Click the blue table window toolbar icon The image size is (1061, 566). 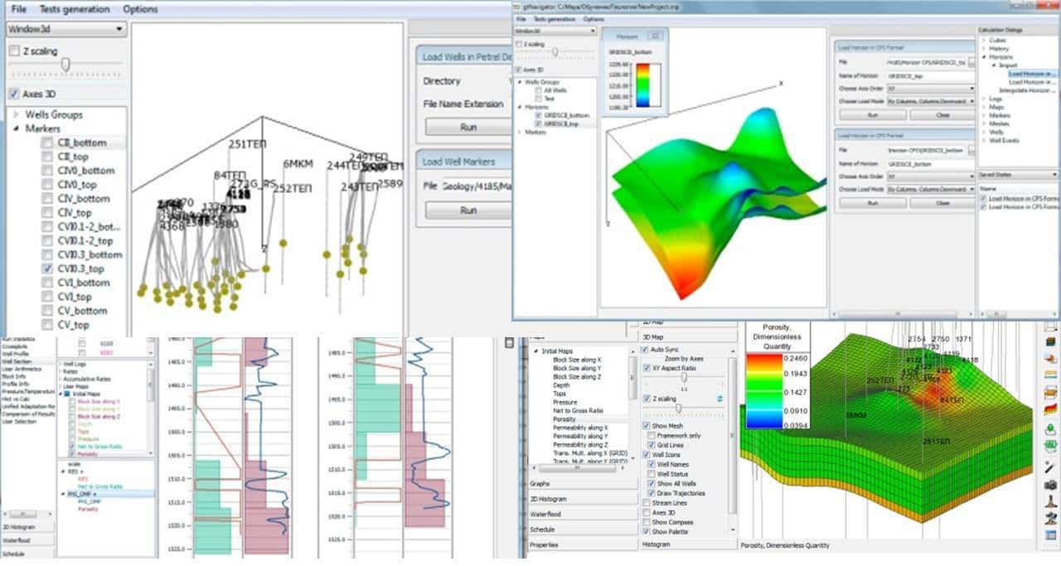coord(1051,535)
